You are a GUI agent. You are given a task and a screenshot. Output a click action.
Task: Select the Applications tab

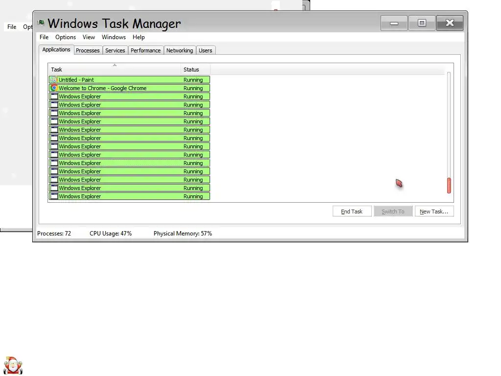[56, 49]
